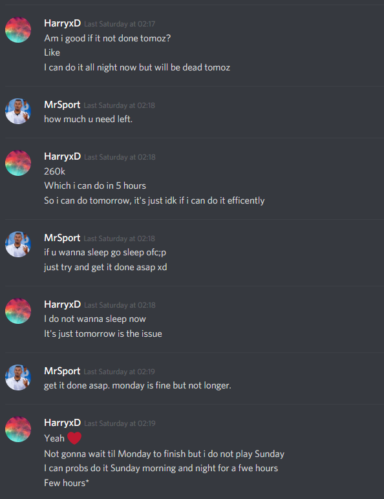Click MrSport's avatar beside "if u wanna sleep"
The image size is (384, 499).
click(x=18, y=244)
